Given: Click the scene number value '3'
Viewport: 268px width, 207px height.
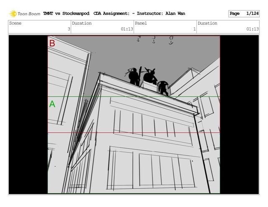Looking at the screenshot, I should pos(69,29).
